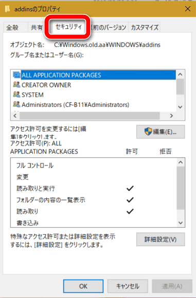
Task: Click the shield icon on the 編集 button
Action: click(148, 132)
